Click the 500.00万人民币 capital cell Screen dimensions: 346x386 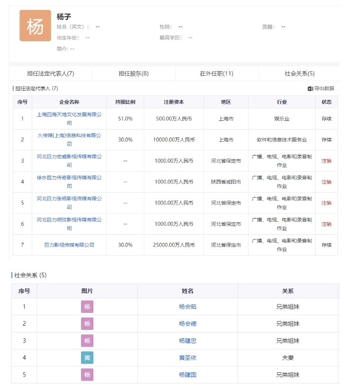point(174,119)
